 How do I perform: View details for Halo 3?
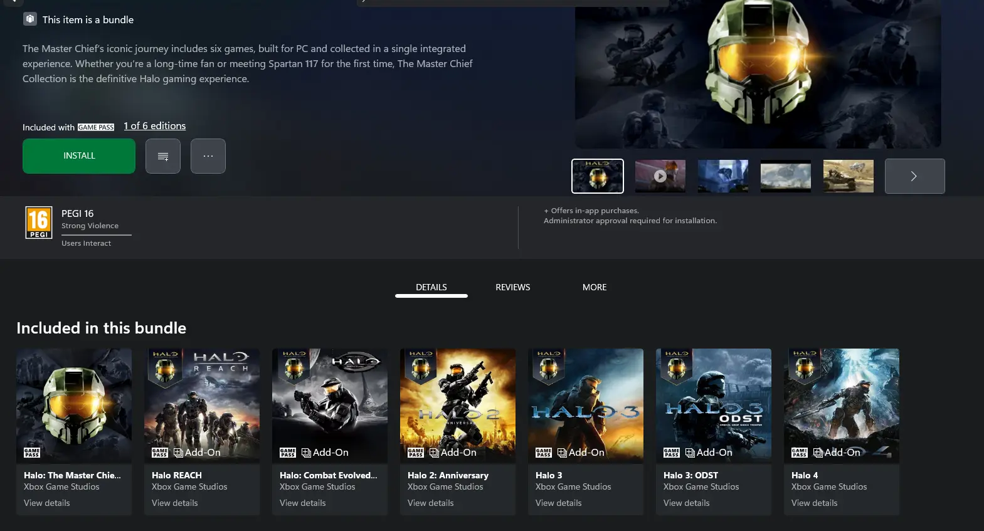point(559,503)
